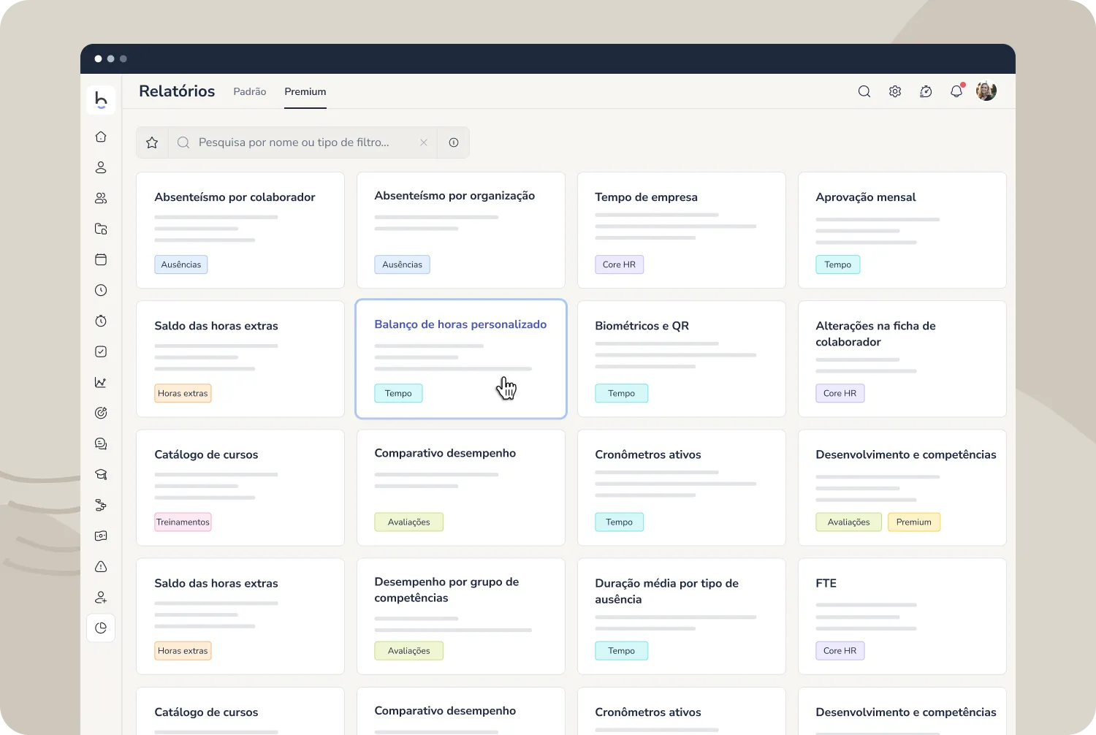This screenshot has width=1096, height=735.
Task: Open the graduation cap trainings sidebar icon
Action: [x=101, y=474]
